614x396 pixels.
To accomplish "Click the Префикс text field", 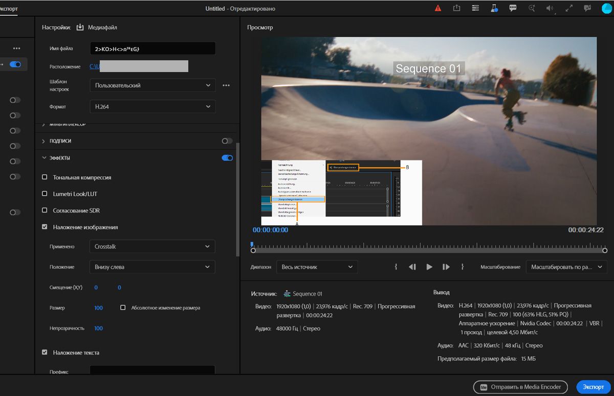I will (152, 371).
